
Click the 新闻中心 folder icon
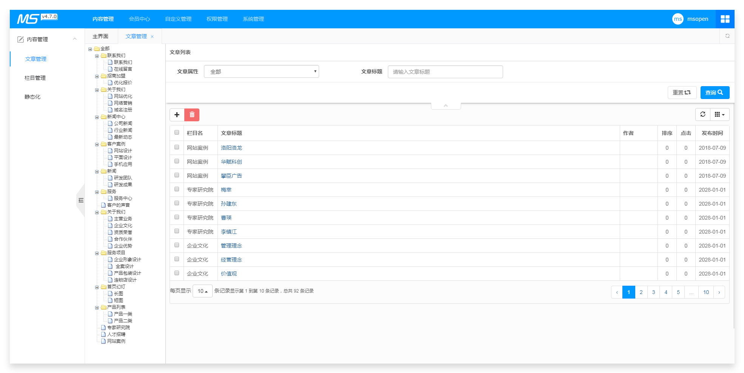coord(104,117)
